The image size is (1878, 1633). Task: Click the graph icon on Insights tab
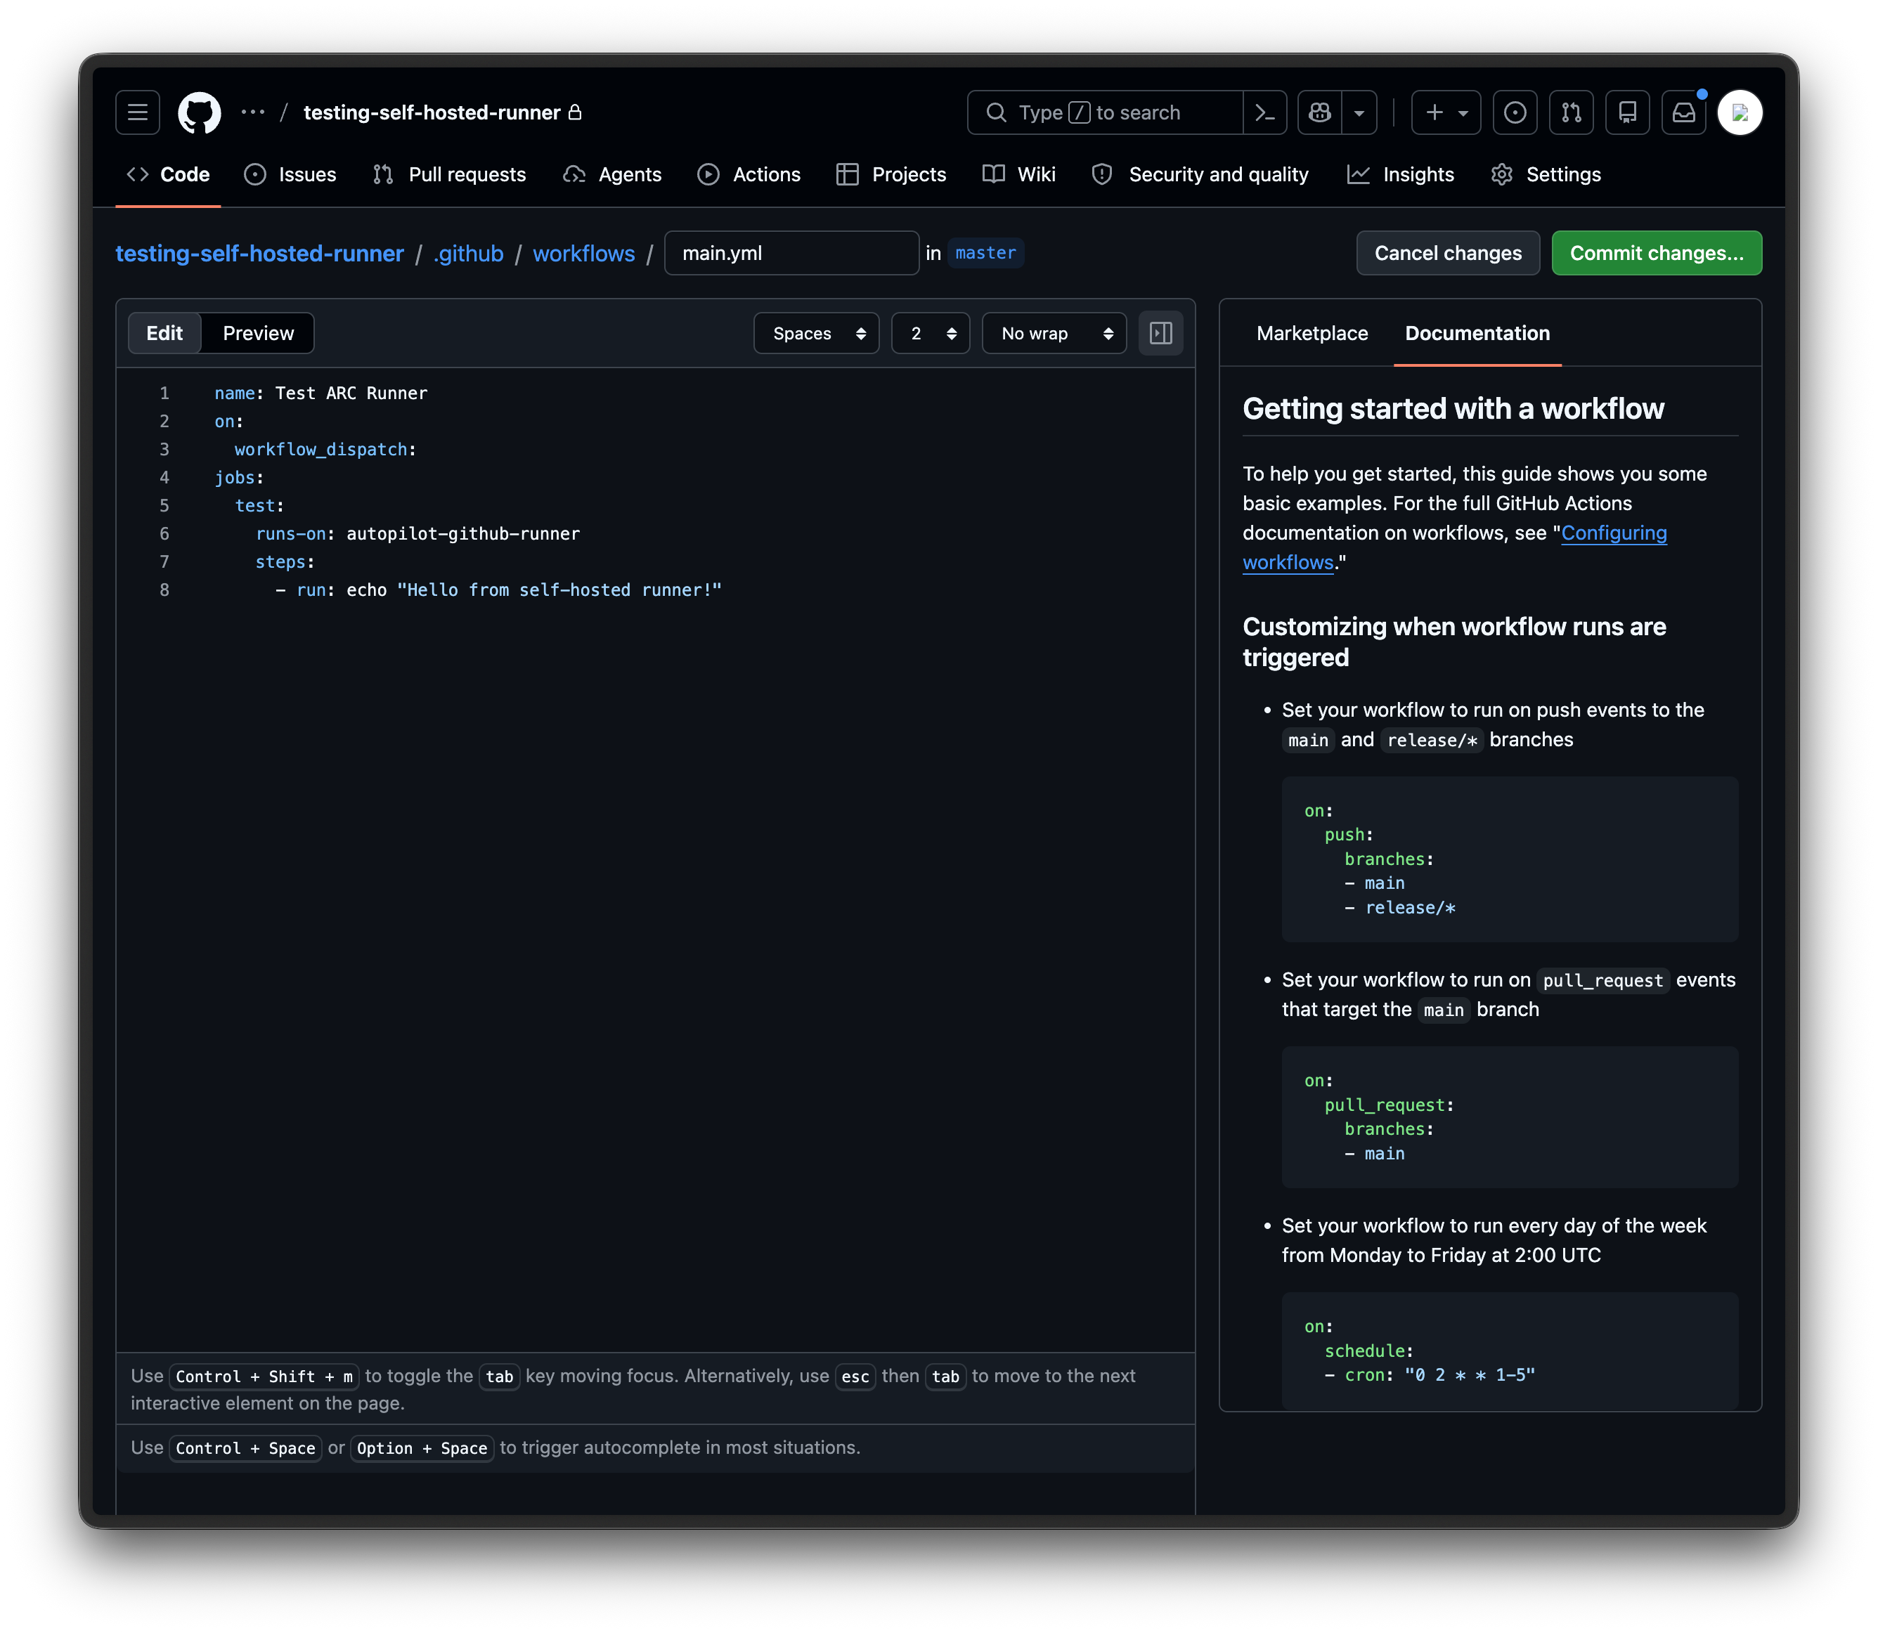(1359, 174)
